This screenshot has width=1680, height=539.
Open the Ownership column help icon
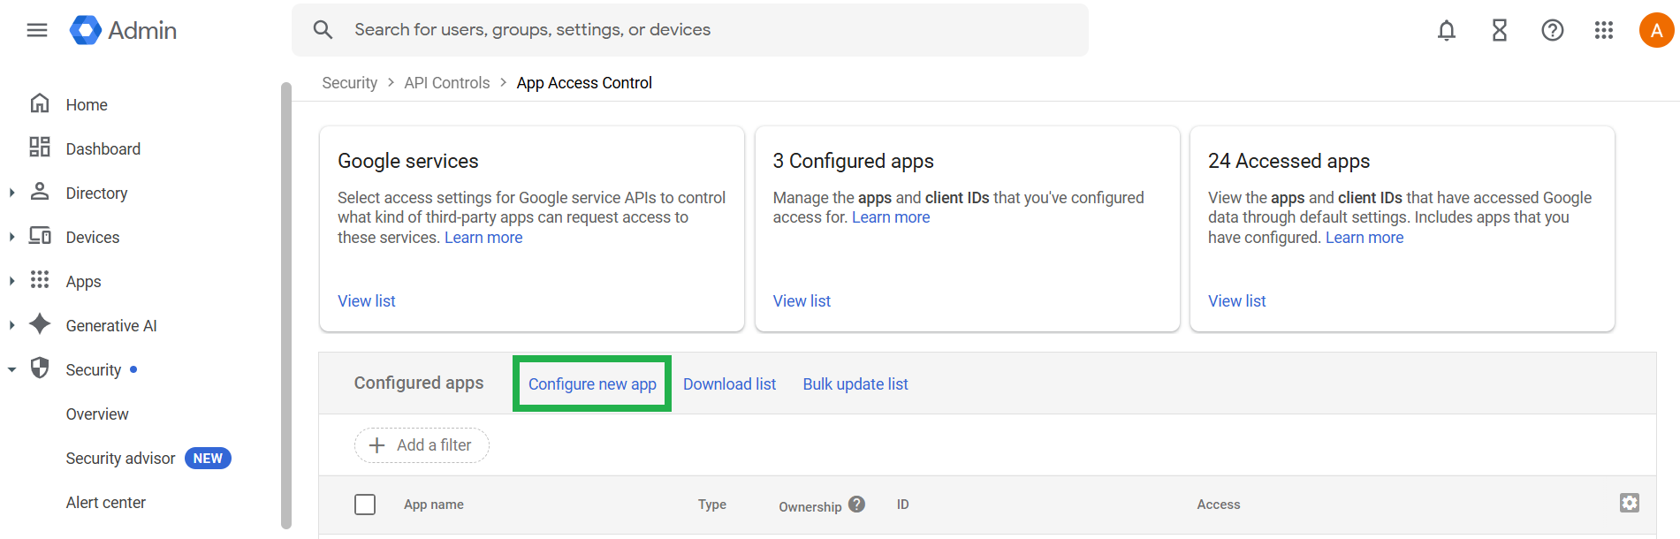(856, 505)
